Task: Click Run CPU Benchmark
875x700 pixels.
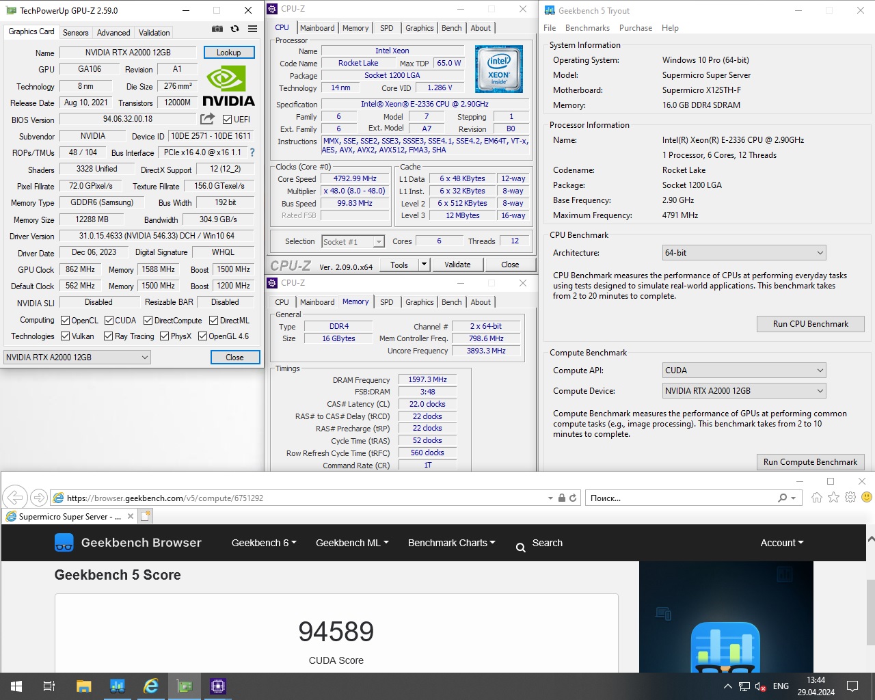Action: pyautogui.click(x=810, y=324)
